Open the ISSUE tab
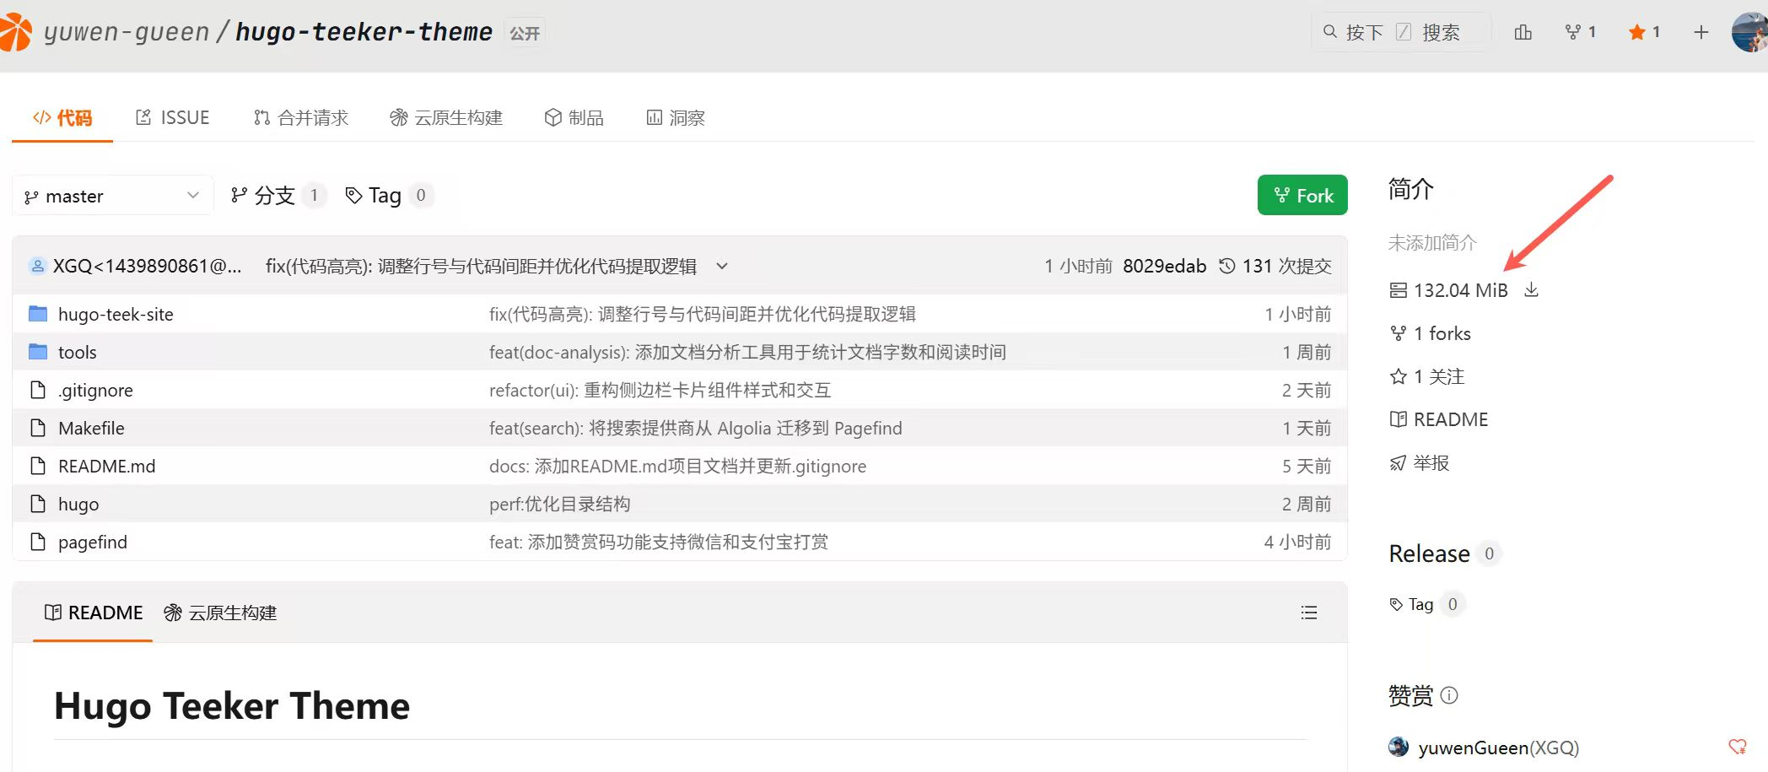Screen dimensions: 1768x772 pos(173,117)
